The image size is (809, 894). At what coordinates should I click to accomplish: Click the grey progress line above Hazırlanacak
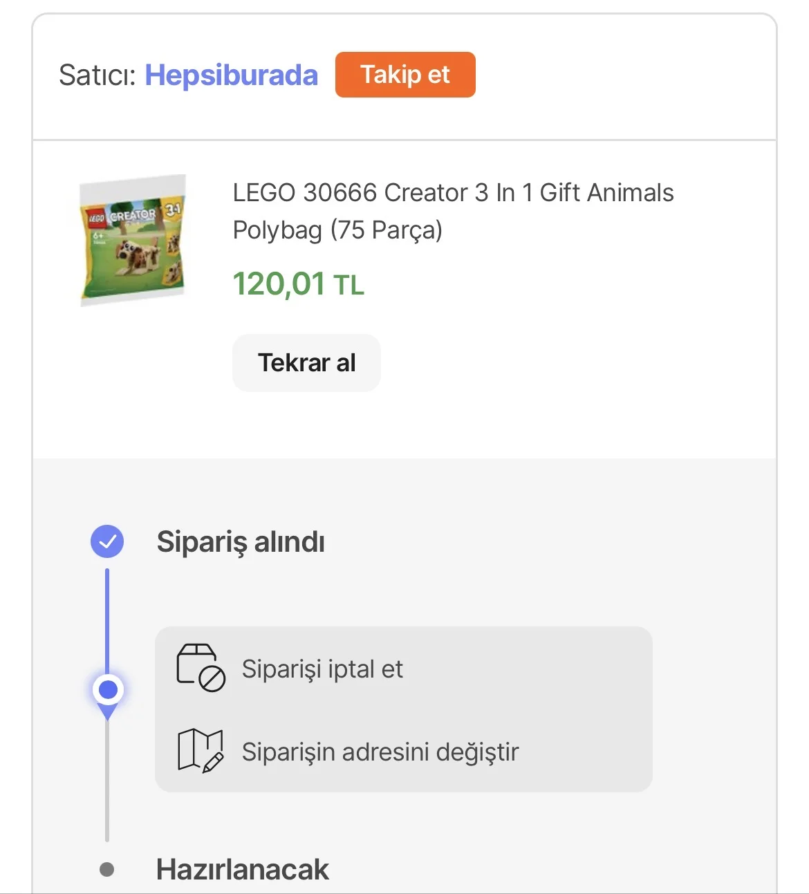click(107, 781)
